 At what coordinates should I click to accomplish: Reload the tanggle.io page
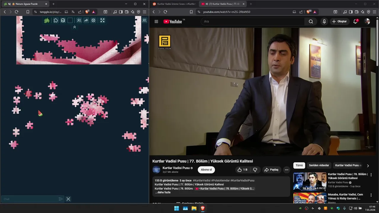[17, 12]
